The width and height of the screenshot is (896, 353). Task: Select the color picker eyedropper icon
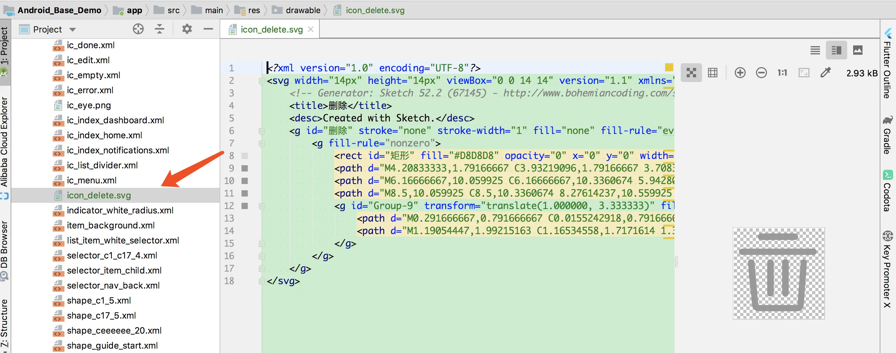(825, 73)
